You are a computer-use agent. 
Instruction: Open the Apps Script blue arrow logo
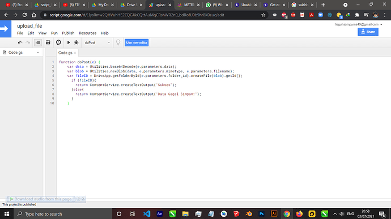(6, 29)
